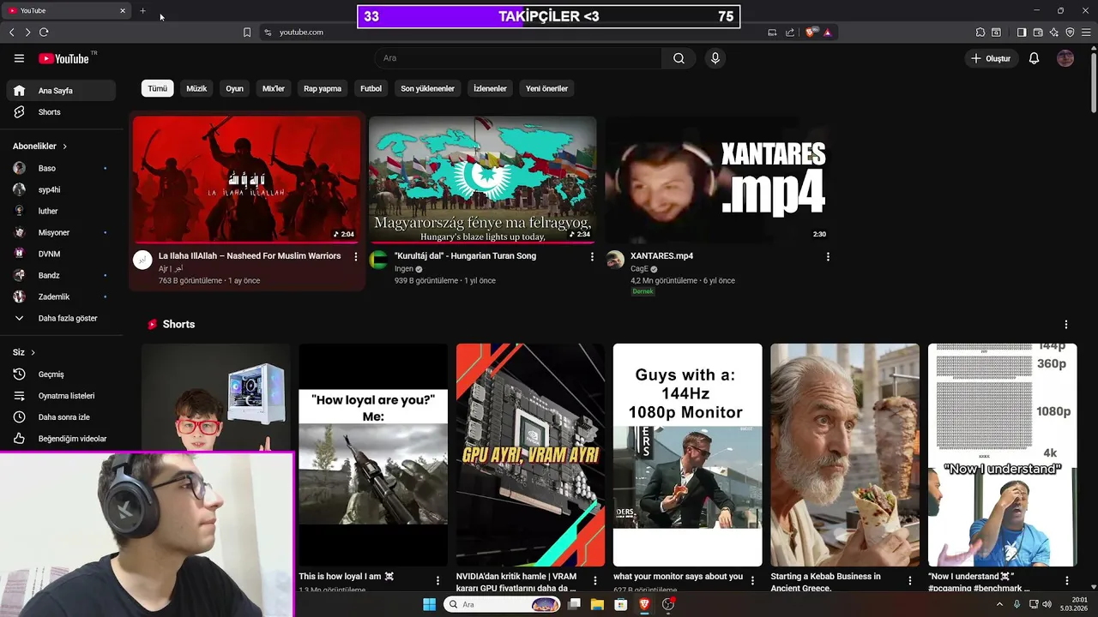This screenshot has height=617, width=1098.
Task: Open Daha sonra izle in the sidebar
Action: [x=61, y=417]
